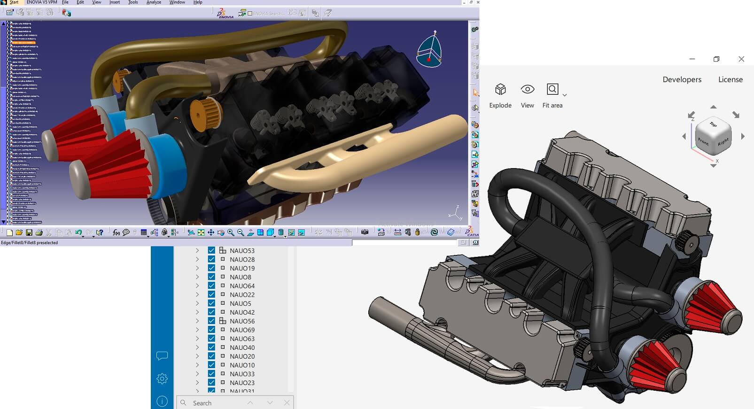Uncheck the NAUO53 visibility checkbox
754x409 pixels.
pyautogui.click(x=211, y=251)
